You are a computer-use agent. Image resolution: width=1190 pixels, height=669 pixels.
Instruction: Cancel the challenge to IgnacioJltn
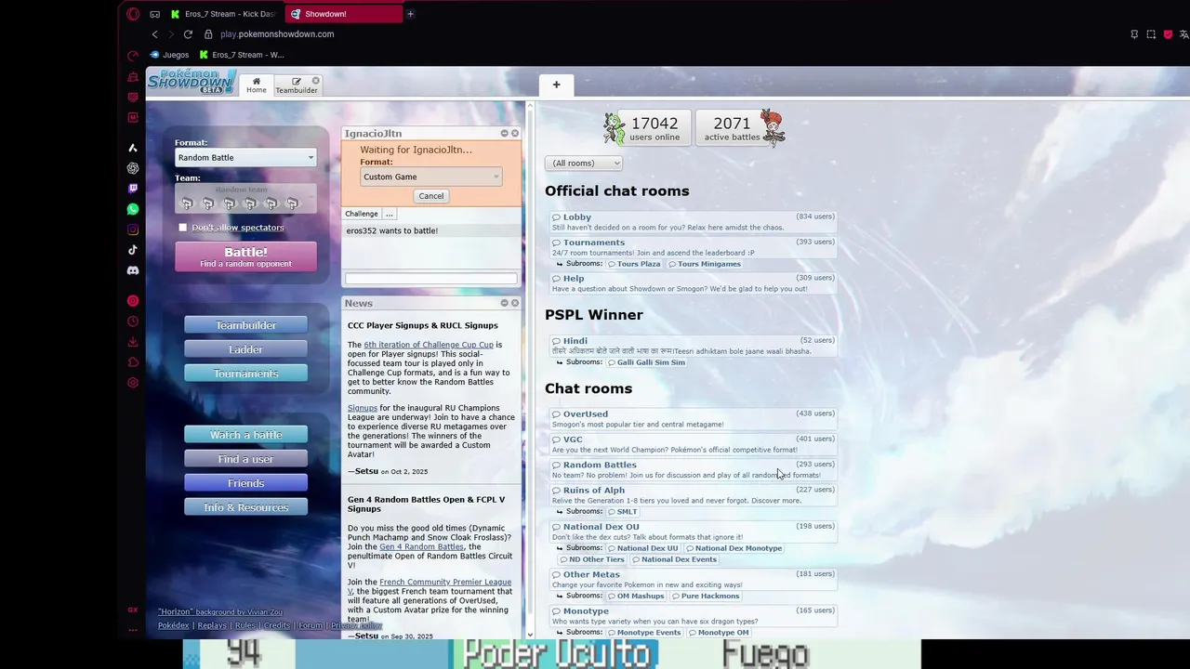coord(431,196)
